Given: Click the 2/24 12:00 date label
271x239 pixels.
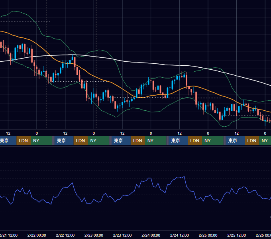Looking at the screenshot, I should tap(179, 235).
